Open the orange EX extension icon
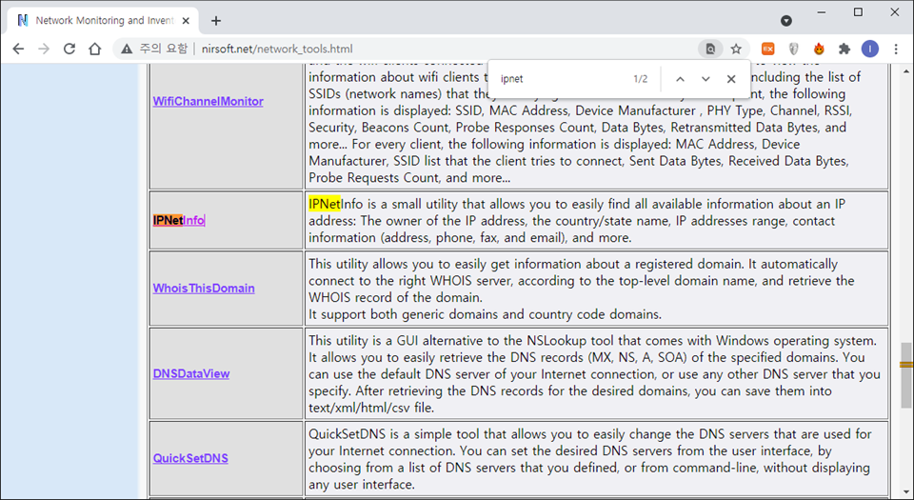The image size is (914, 500). pyautogui.click(x=768, y=49)
